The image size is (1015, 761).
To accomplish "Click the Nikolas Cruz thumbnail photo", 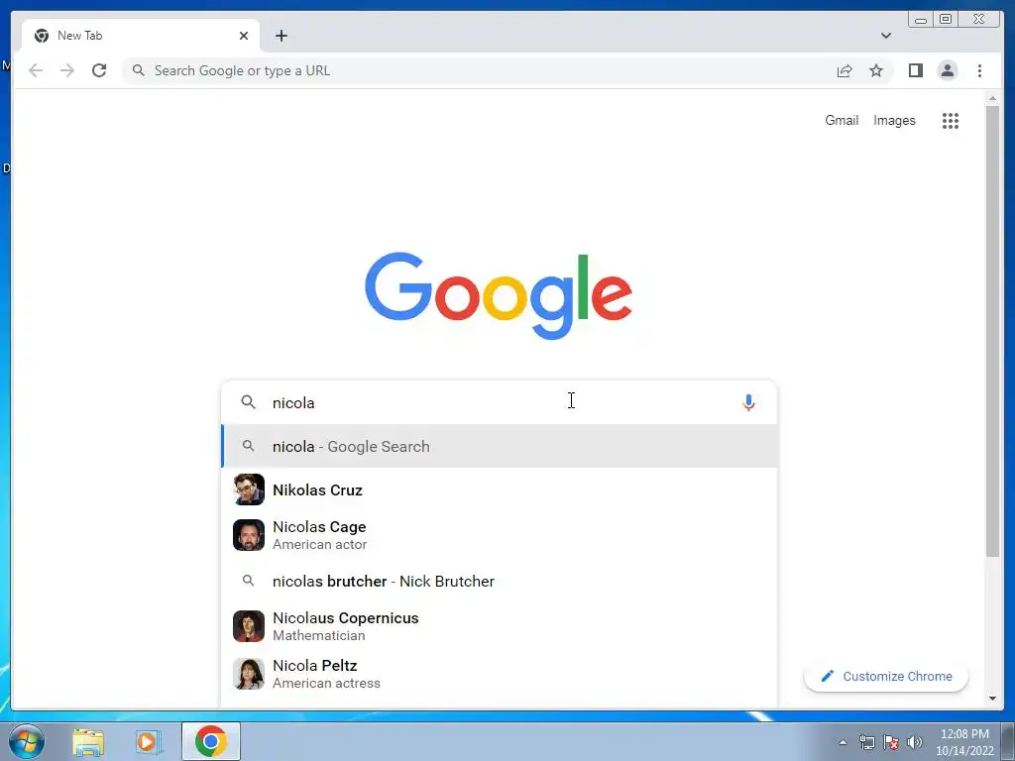I will 249,489.
